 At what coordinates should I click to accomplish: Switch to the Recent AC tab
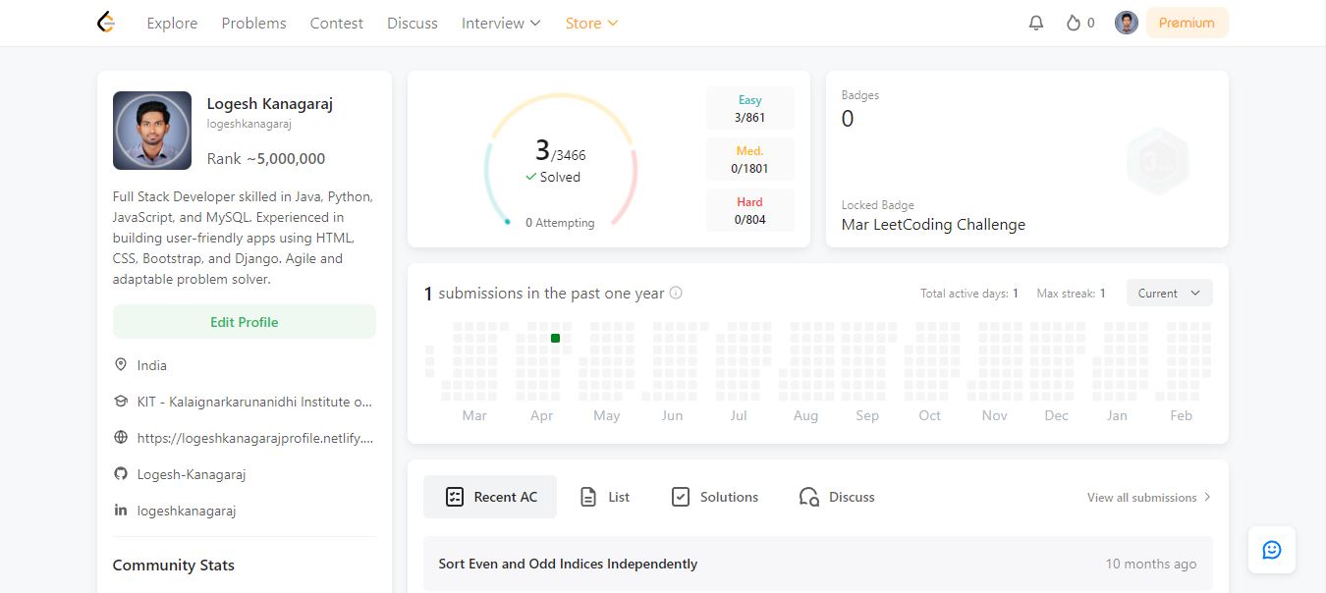(490, 497)
